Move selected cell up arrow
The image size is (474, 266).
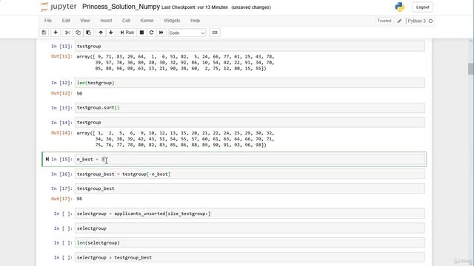coord(101,33)
